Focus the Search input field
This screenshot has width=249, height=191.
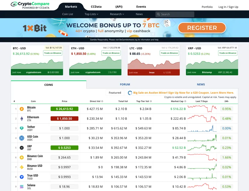tap(175, 14)
